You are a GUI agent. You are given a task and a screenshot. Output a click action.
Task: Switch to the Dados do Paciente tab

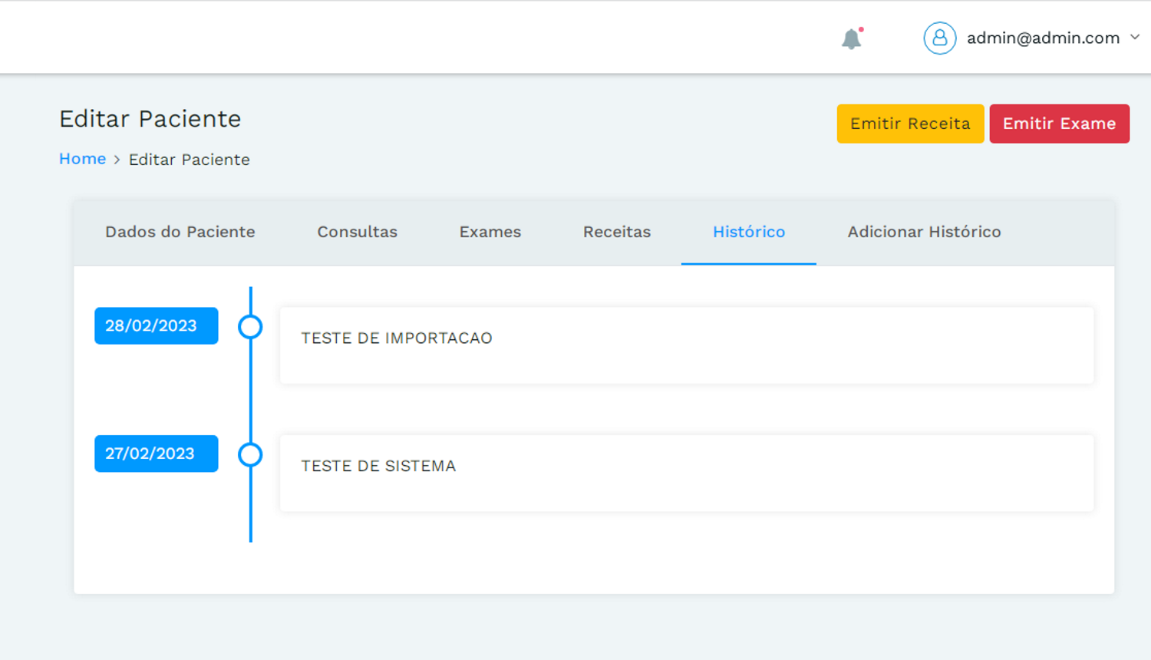(x=180, y=232)
